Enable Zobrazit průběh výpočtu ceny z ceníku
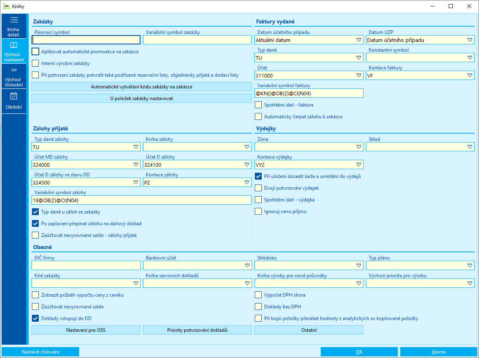Screen dimensions: 479x358 (x=36, y=295)
